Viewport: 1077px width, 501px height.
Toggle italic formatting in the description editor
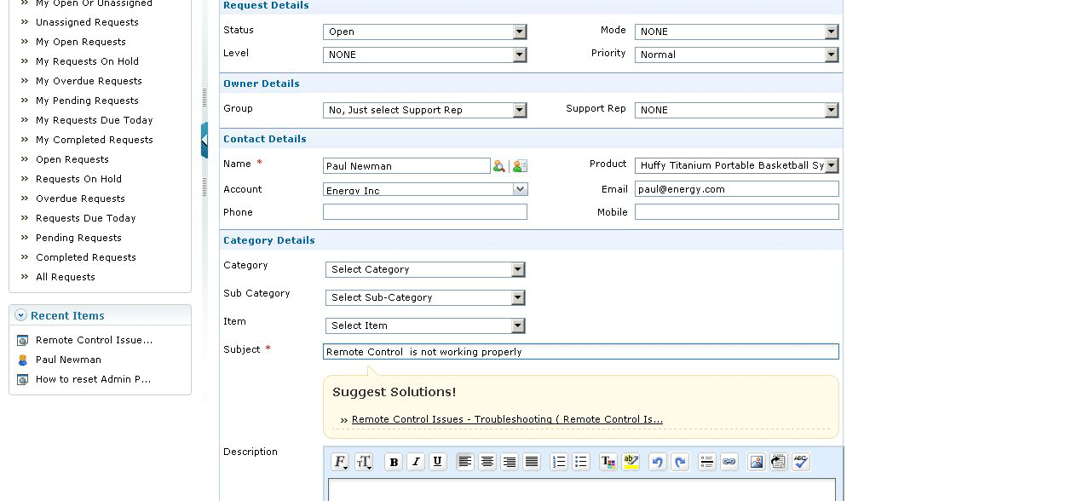[x=416, y=462]
